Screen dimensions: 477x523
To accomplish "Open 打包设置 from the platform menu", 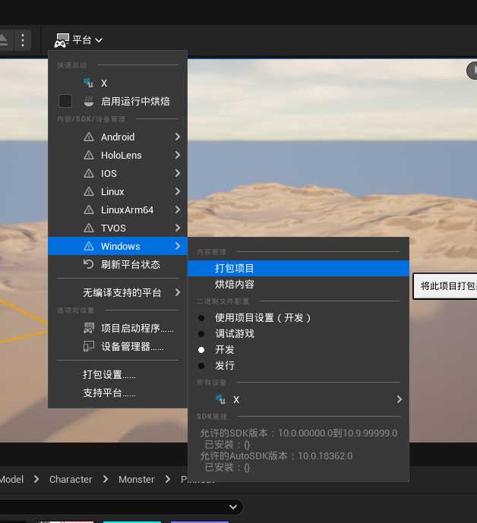I will [109, 375].
